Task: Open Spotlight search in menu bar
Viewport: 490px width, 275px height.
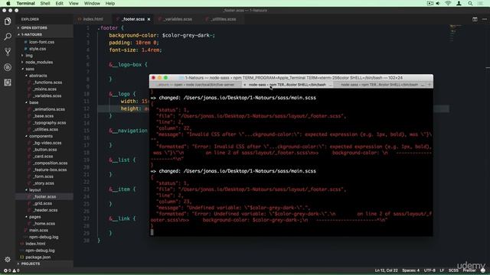Action: click(470, 3)
